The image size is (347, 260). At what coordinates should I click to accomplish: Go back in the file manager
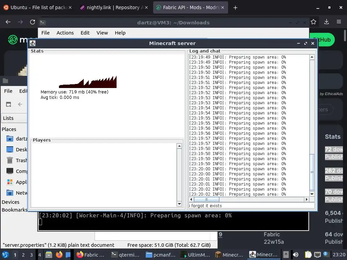click(20, 104)
